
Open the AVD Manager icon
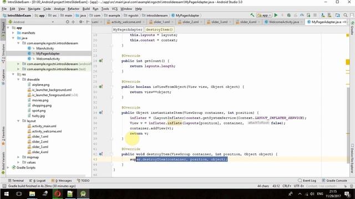coord(323,15)
